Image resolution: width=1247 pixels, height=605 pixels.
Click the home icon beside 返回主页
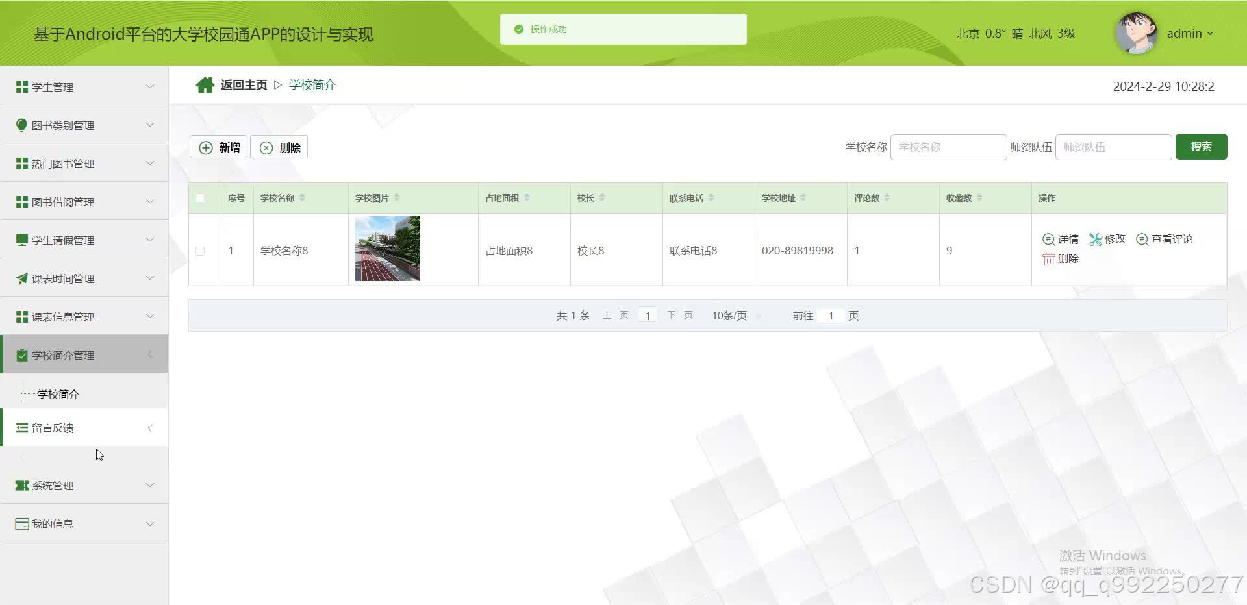tap(205, 85)
